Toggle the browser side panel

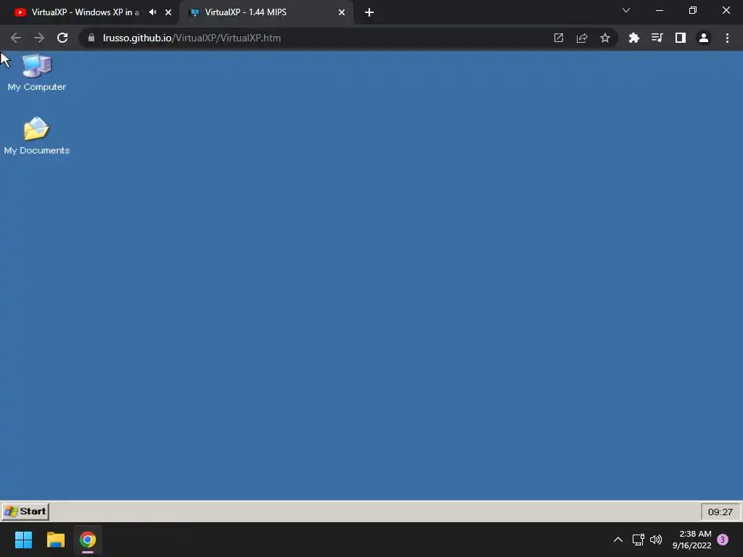681,38
